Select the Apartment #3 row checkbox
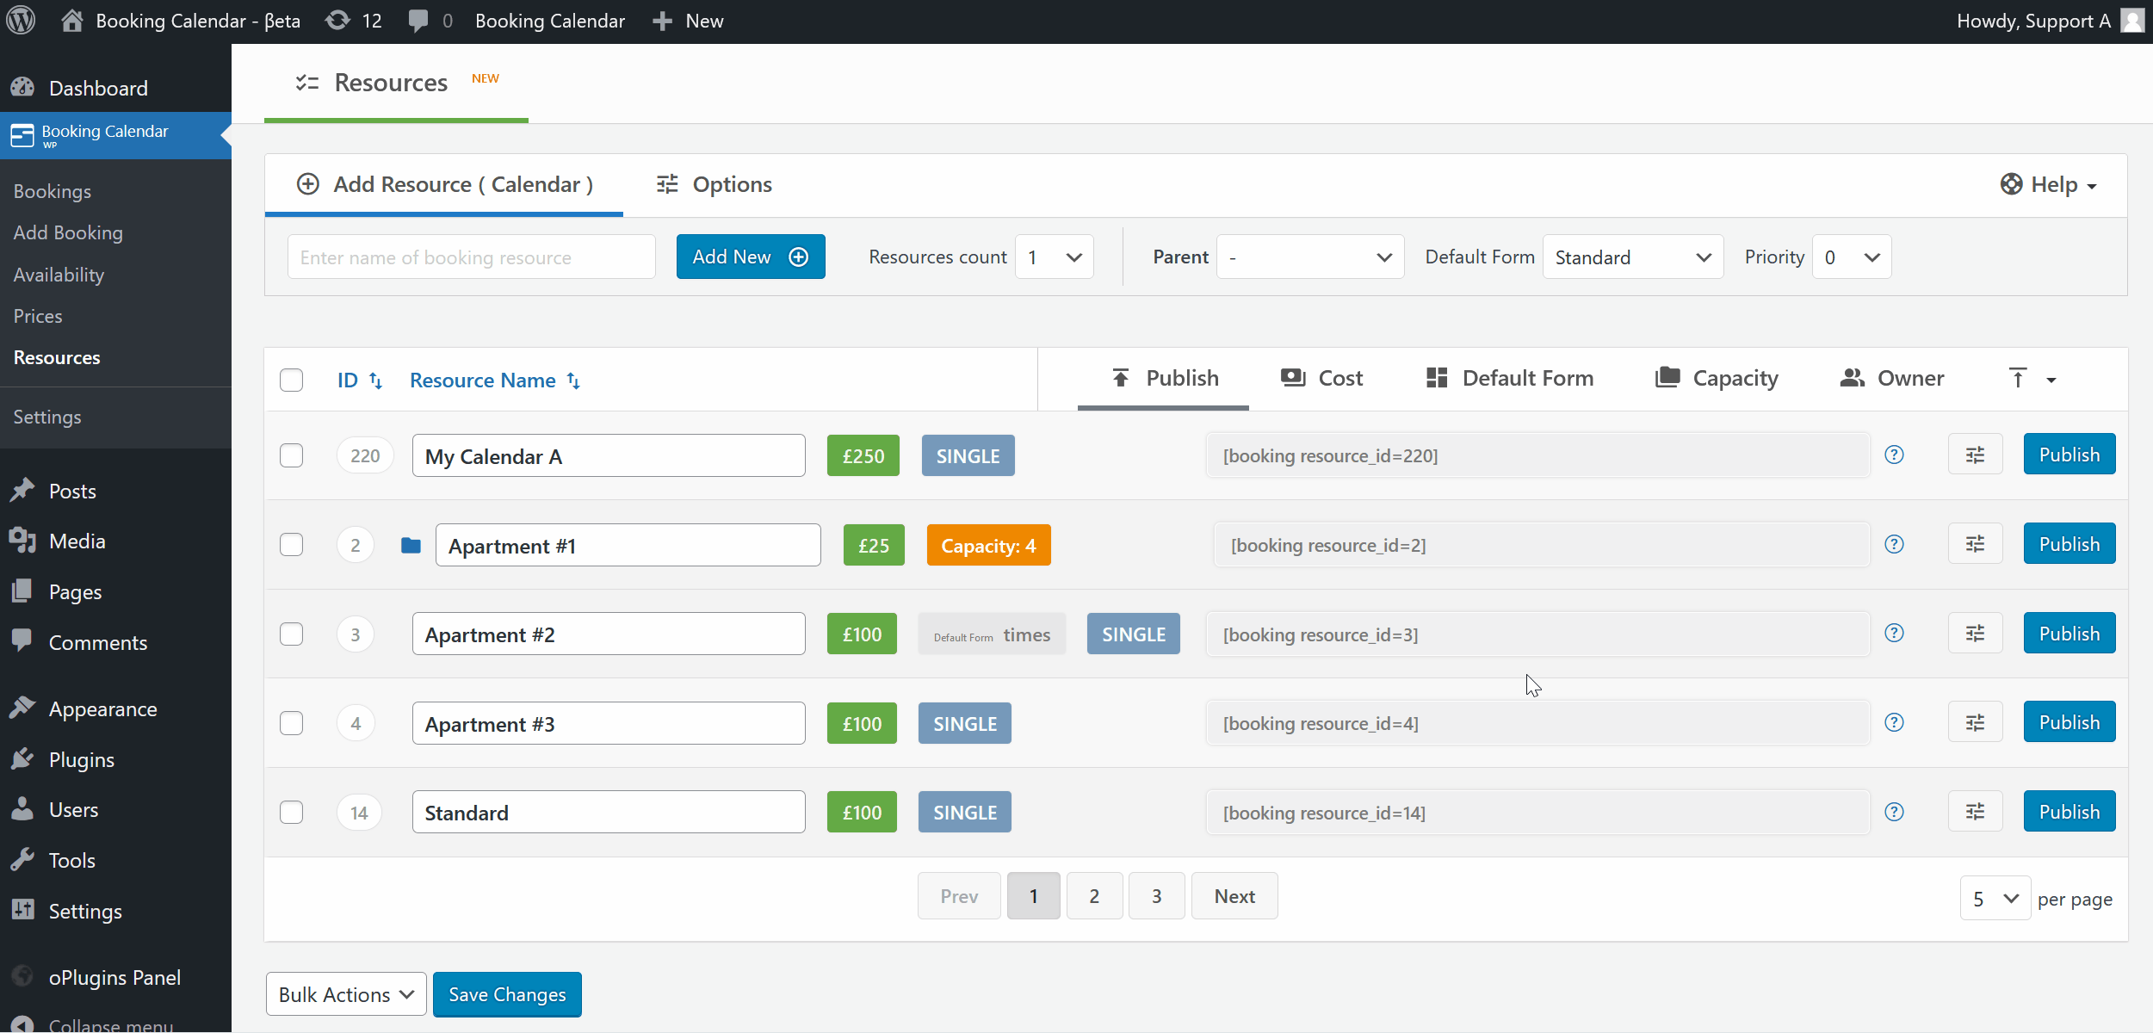The height and width of the screenshot is (1033, 2153). [292, 723]
